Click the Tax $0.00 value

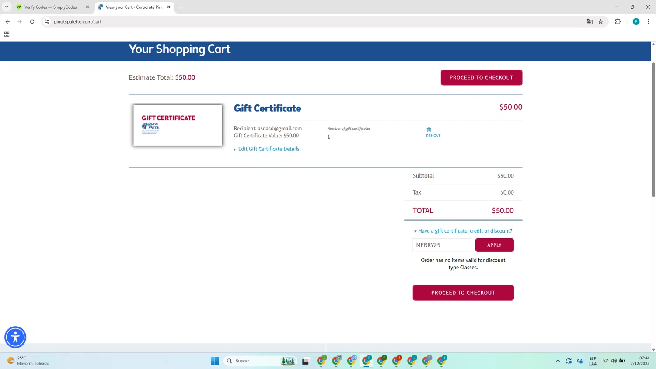(507, 192)
